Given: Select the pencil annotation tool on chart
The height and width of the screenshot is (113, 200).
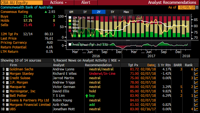Looking at the screenshot, I should [122, 17].
